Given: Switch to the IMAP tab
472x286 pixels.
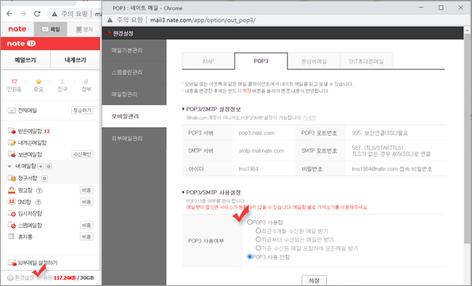Looking at the screenshot, I should 208,61.
